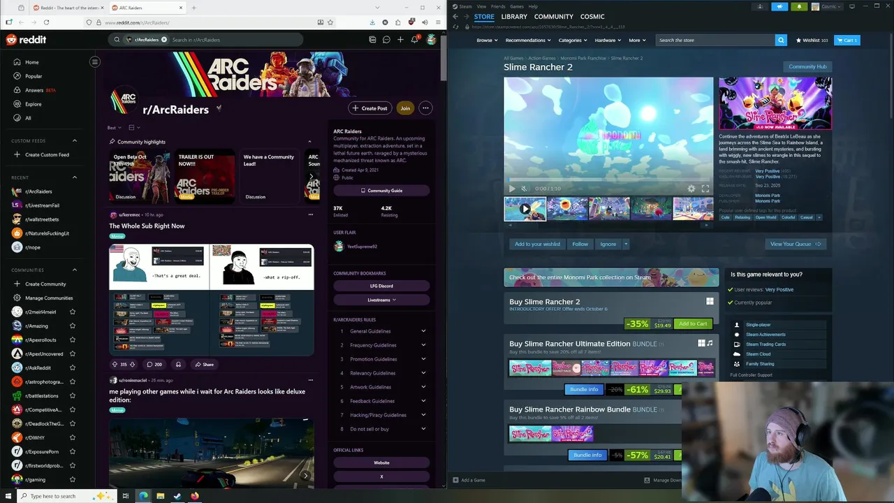Favorite r/gaming with star toggle
The height and width of the screenshot is (503, 894).
tap(72, 480)
